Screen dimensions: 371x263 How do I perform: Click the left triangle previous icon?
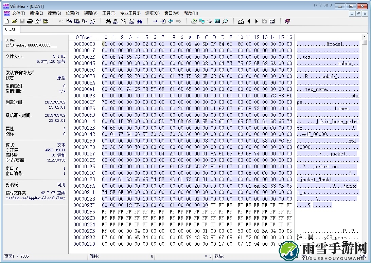(249, 21)
